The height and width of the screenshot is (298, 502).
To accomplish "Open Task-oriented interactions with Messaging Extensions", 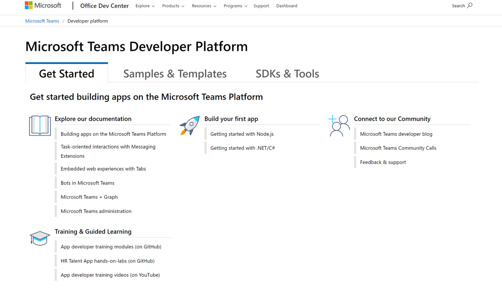I will point(108,152).
